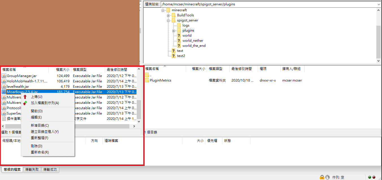Switch to the 傳輸失敗 tab
Screen dimensions: 382x180
pos(32,170)
